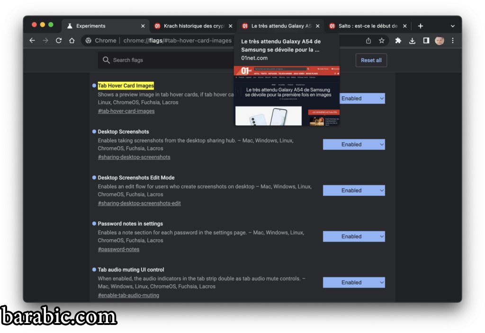The height and width of the screenshot is (333, 485).
Task: Expand the tab search chevron
Action: pyautogui.click(x=452, y=26)
